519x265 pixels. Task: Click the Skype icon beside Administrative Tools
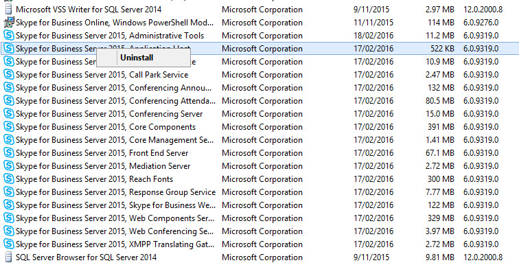tap(9, 36)
